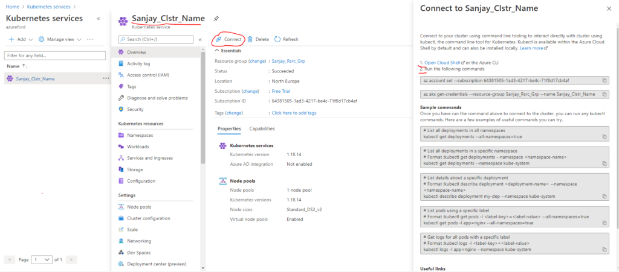Screen dimensions: 619x272
Task: Copy the kube-system deployments command
Action: [604, 163]
